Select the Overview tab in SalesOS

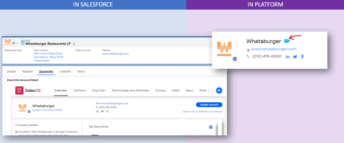pyautogui.click(x=61, y=91)
